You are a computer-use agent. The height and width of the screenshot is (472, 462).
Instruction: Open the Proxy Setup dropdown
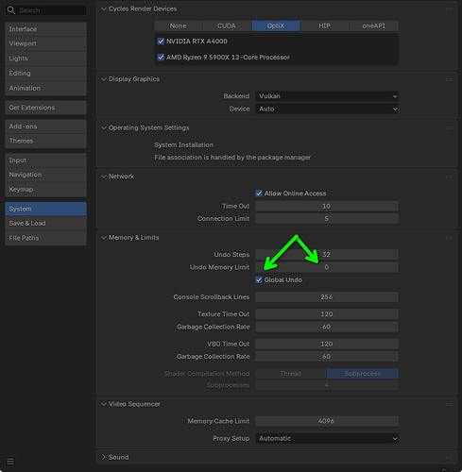pyautogui.click(x=327, y=438)
